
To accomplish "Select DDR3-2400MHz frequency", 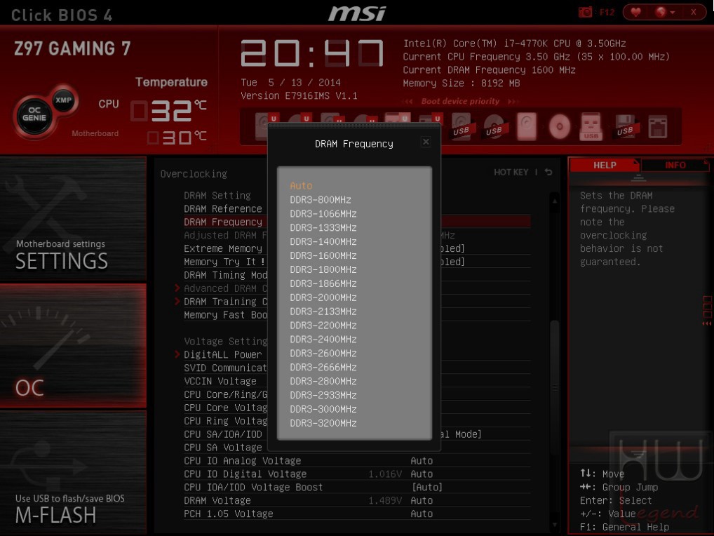I will click(x=323, y=340).
